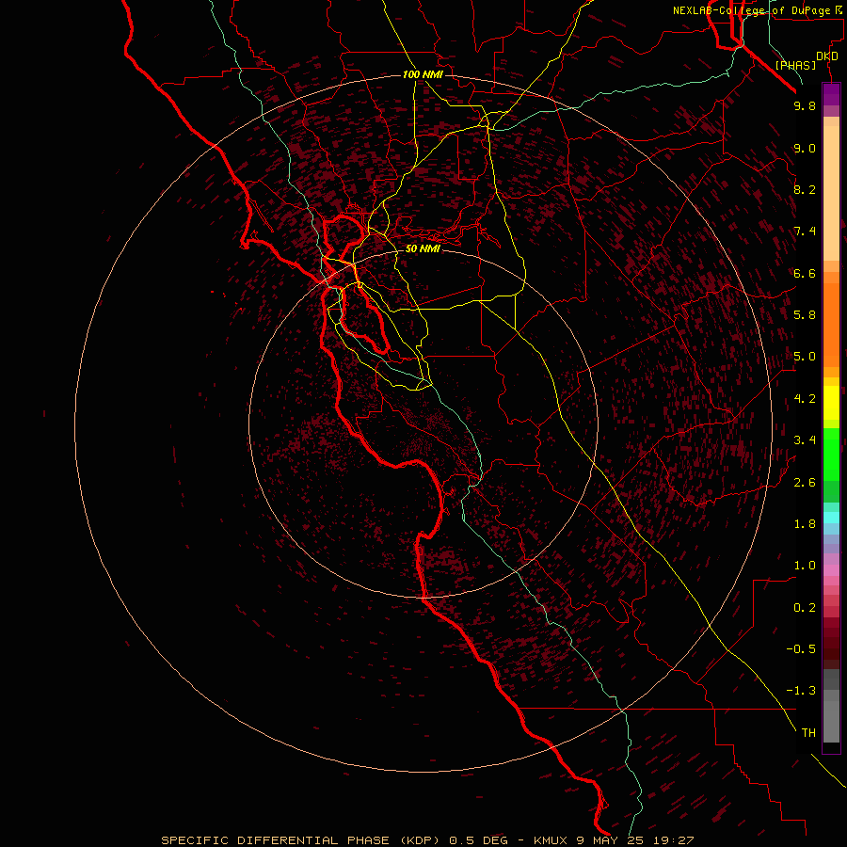Click the 1.8 value on the color scale
Screen dimensions: 847x847
pyautogui.click(x=805, y=524)
